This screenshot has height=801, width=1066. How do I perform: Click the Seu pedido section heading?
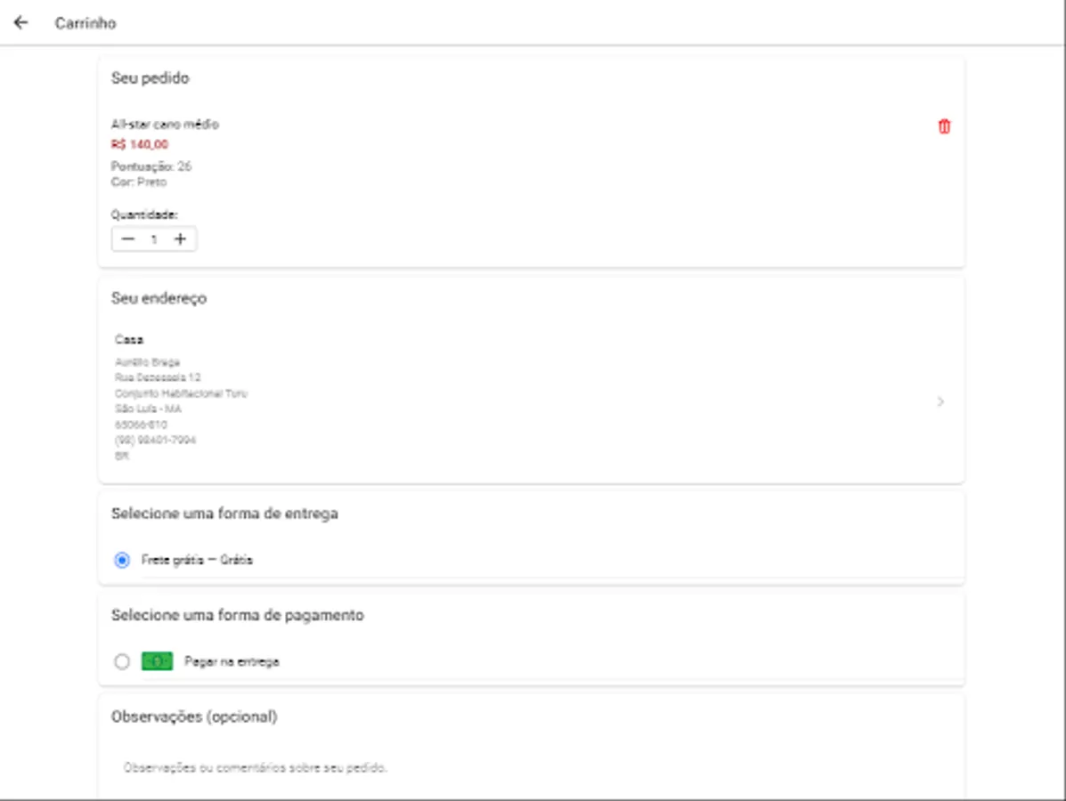(x=150, y=78)
